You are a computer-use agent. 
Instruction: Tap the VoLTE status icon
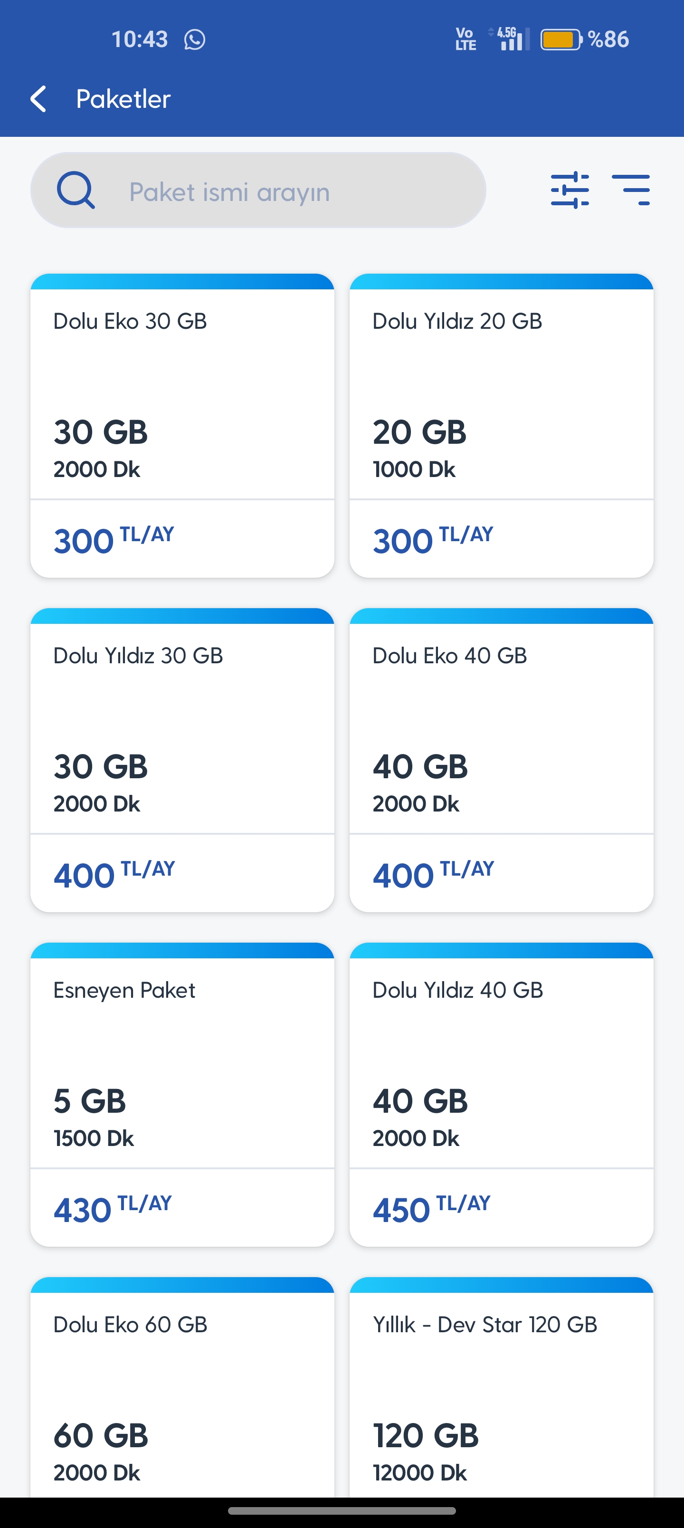pos(465,40)
